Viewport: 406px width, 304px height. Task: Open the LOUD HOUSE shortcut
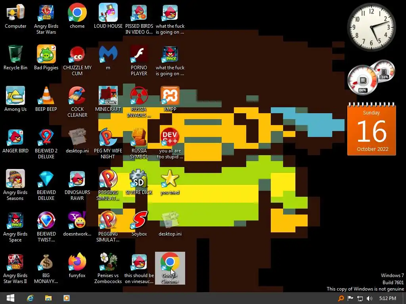point(108,16)
